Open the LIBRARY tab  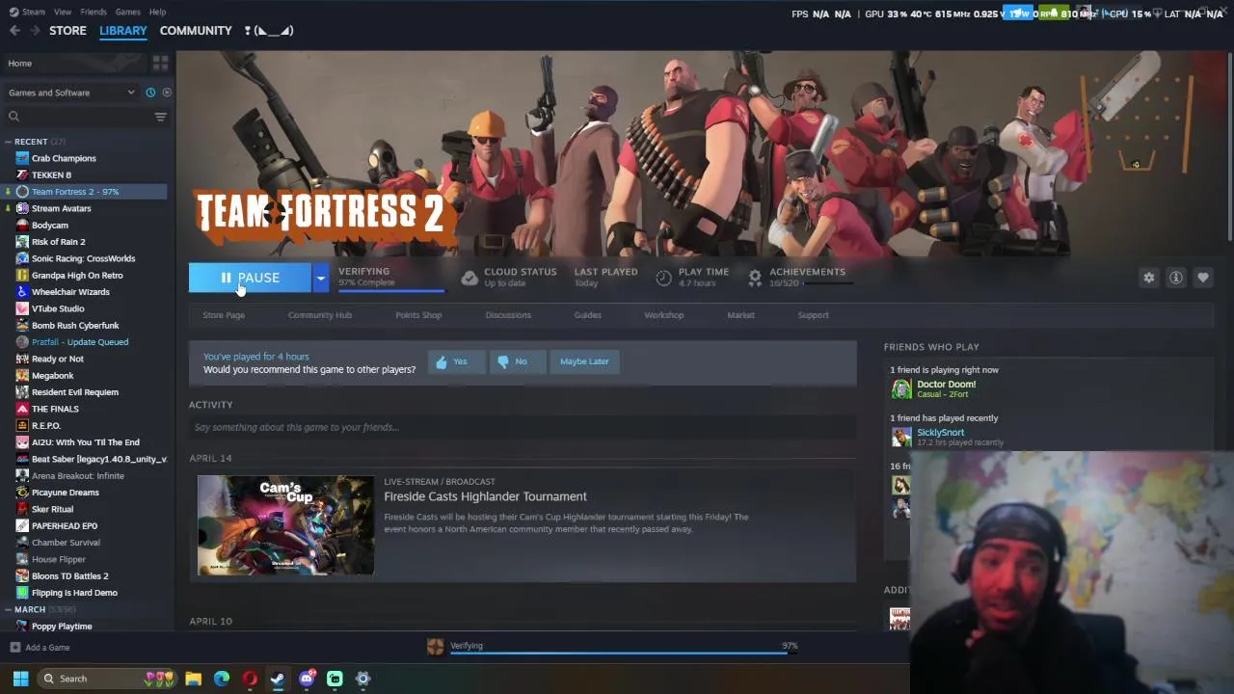click(x=123, y=31)
